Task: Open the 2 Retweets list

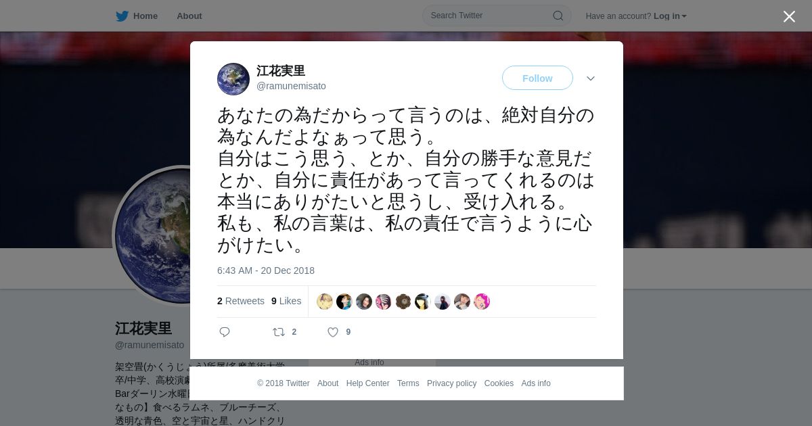Action: point(241,301)
